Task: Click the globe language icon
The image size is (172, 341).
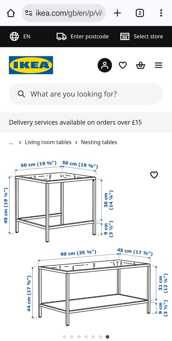Action: coord(14,36)
